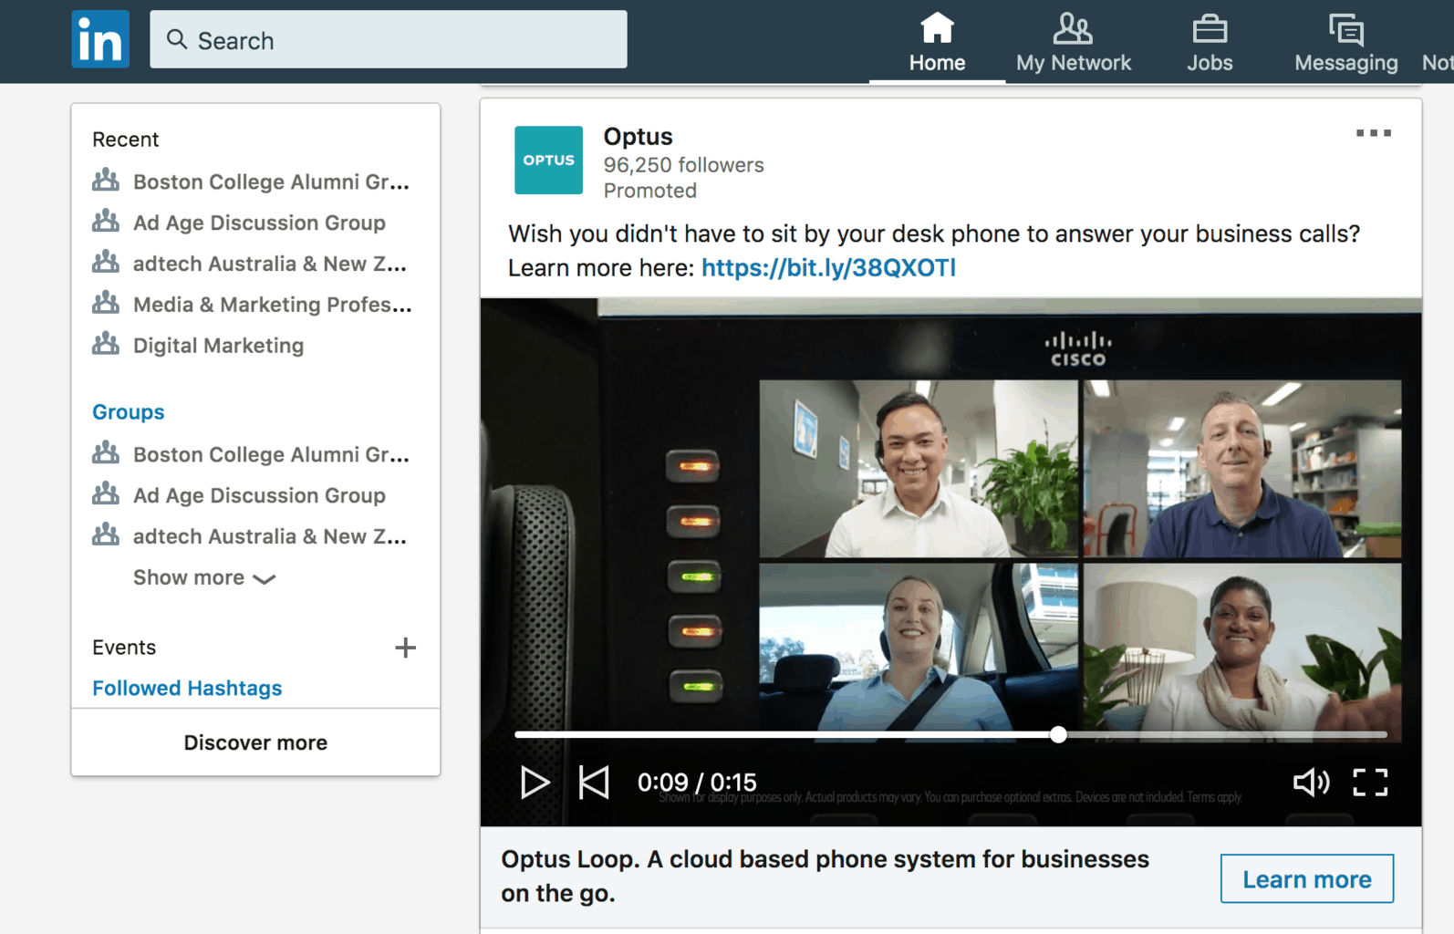Click the Events label

[124, 648]
